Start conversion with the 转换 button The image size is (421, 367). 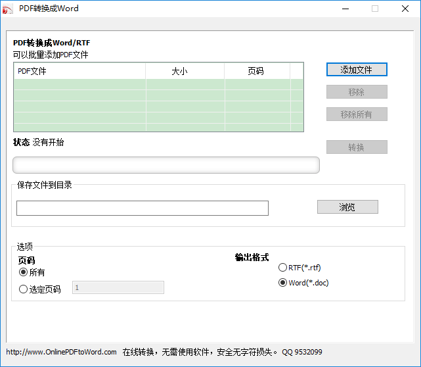357,147
